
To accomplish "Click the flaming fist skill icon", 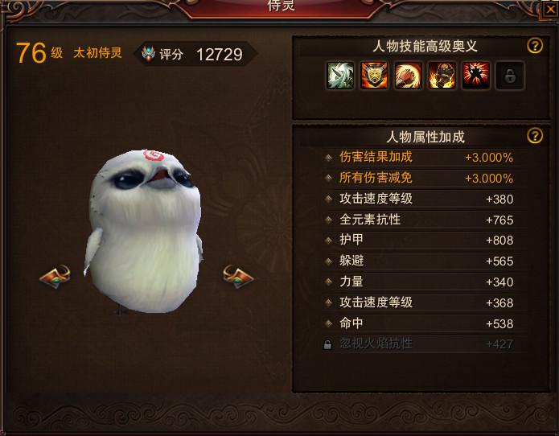I will click(x=408, y=76).
